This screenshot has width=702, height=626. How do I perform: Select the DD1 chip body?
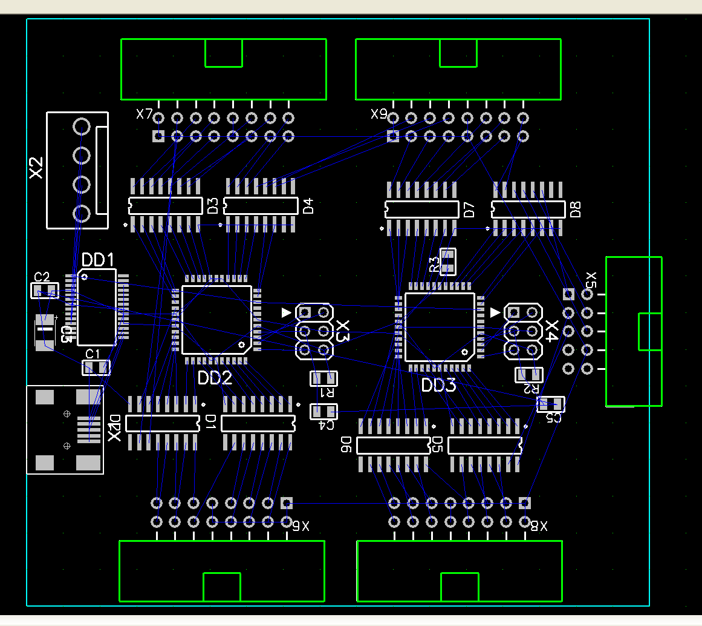[97, 307]
